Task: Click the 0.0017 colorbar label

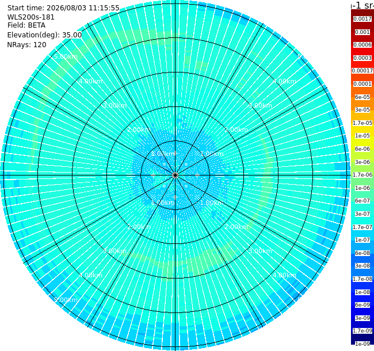Action: click(x=362, y=19)
